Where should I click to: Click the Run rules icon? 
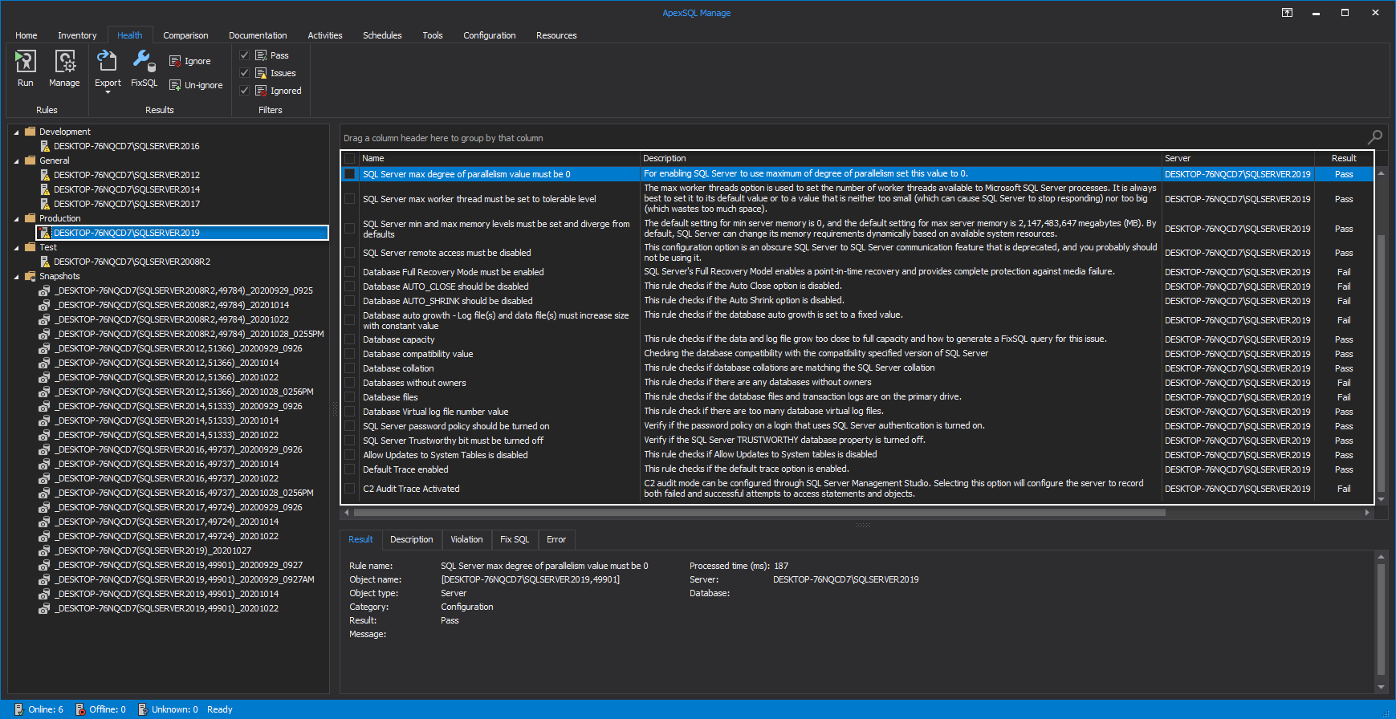[x=26, y=62]
